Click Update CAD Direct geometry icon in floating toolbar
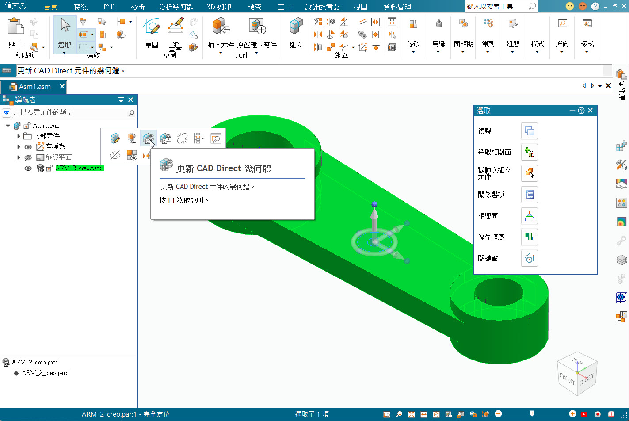The height and width of the screenshot is (421, 629). click(148, 138)
